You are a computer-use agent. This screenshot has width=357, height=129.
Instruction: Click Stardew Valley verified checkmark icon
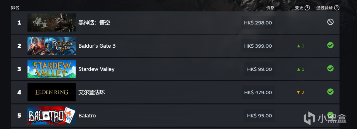(x=330, y=68)
